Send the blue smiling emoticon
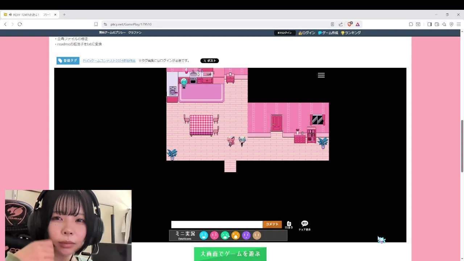This screenshot has width=464, height=261. [x=204, y=236]
